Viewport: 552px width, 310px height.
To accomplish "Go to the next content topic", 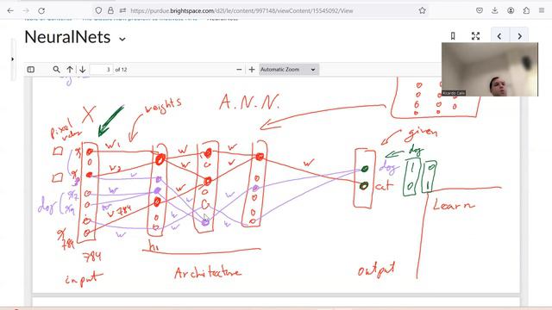I will point(519,36).
